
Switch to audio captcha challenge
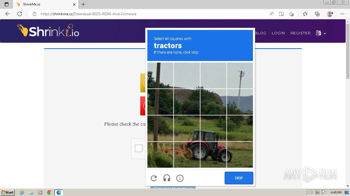[x=167, y=178]
